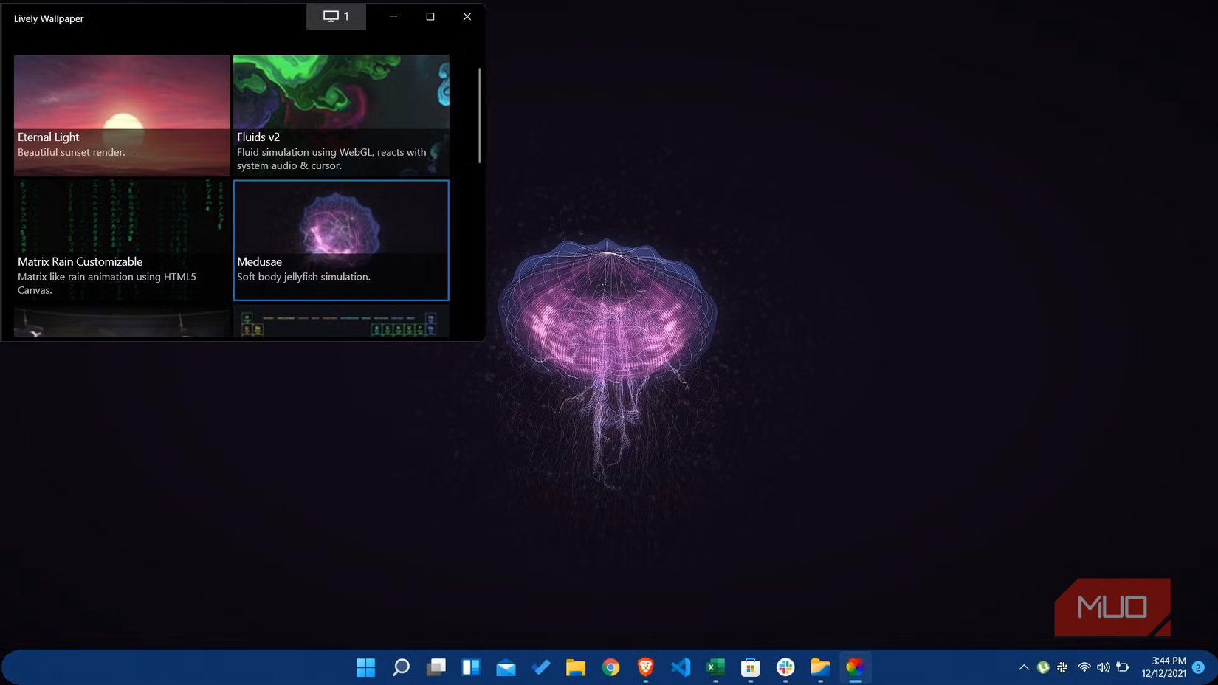
Task: Open Windows Search
Action: 401,668
